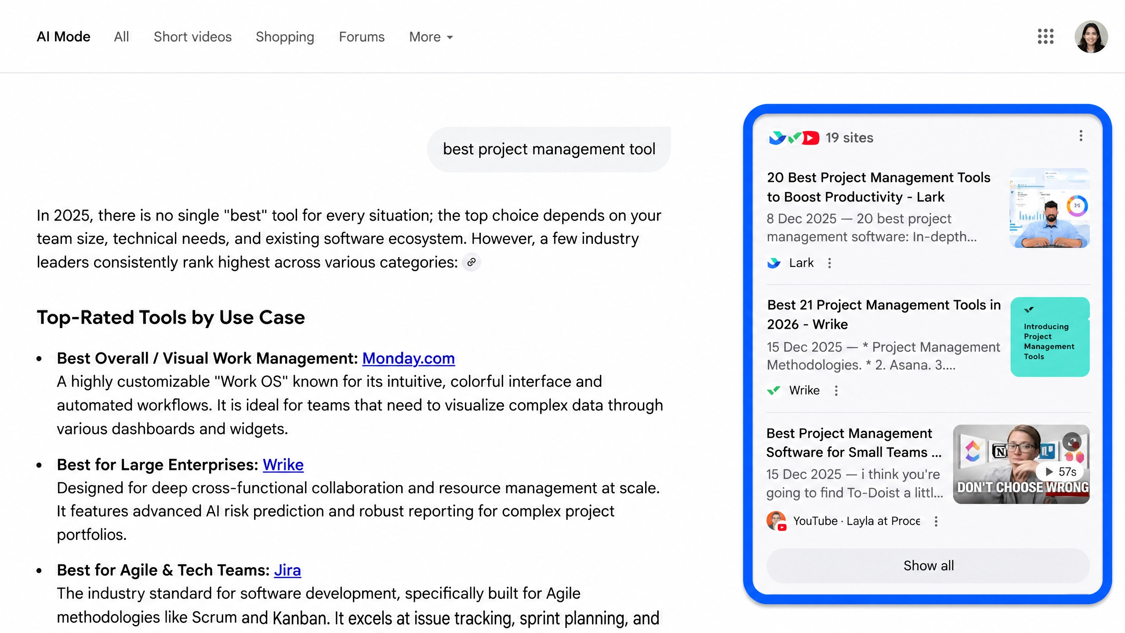
Task: Open the Google apps grid icon
Action: pos(1045,36)
